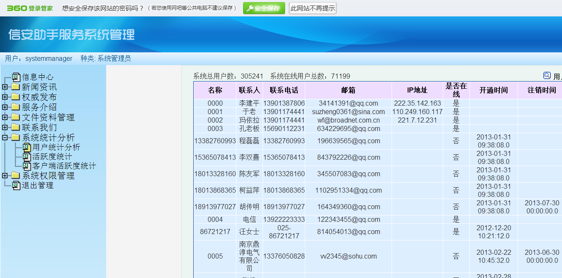
Task: Select 文件资料管理 tree label
Action: [48, 118]
